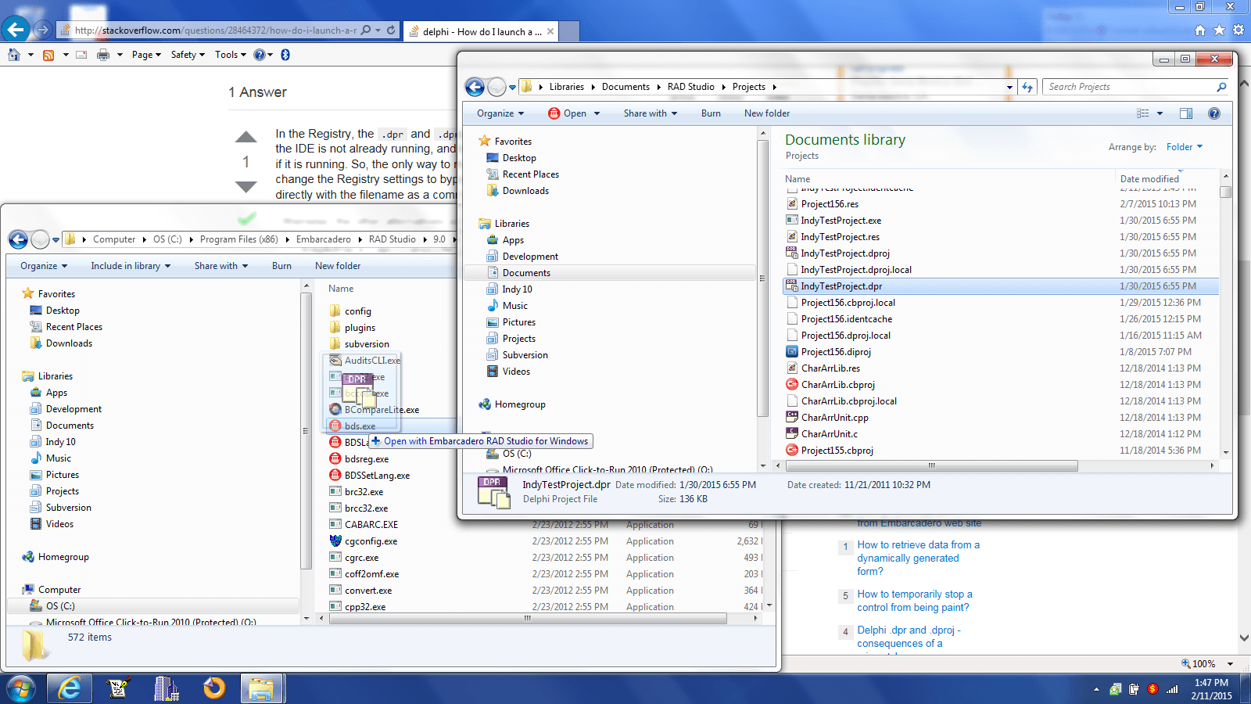This screenshot has width=1251, height=704.
Task: Select Project156.res file
Action: [830, 204]
